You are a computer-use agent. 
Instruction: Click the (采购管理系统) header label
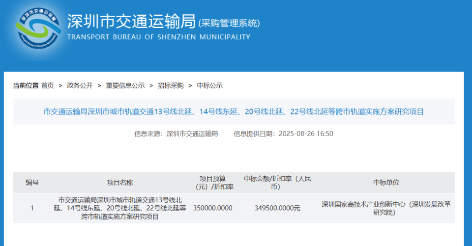click(229, 23)
